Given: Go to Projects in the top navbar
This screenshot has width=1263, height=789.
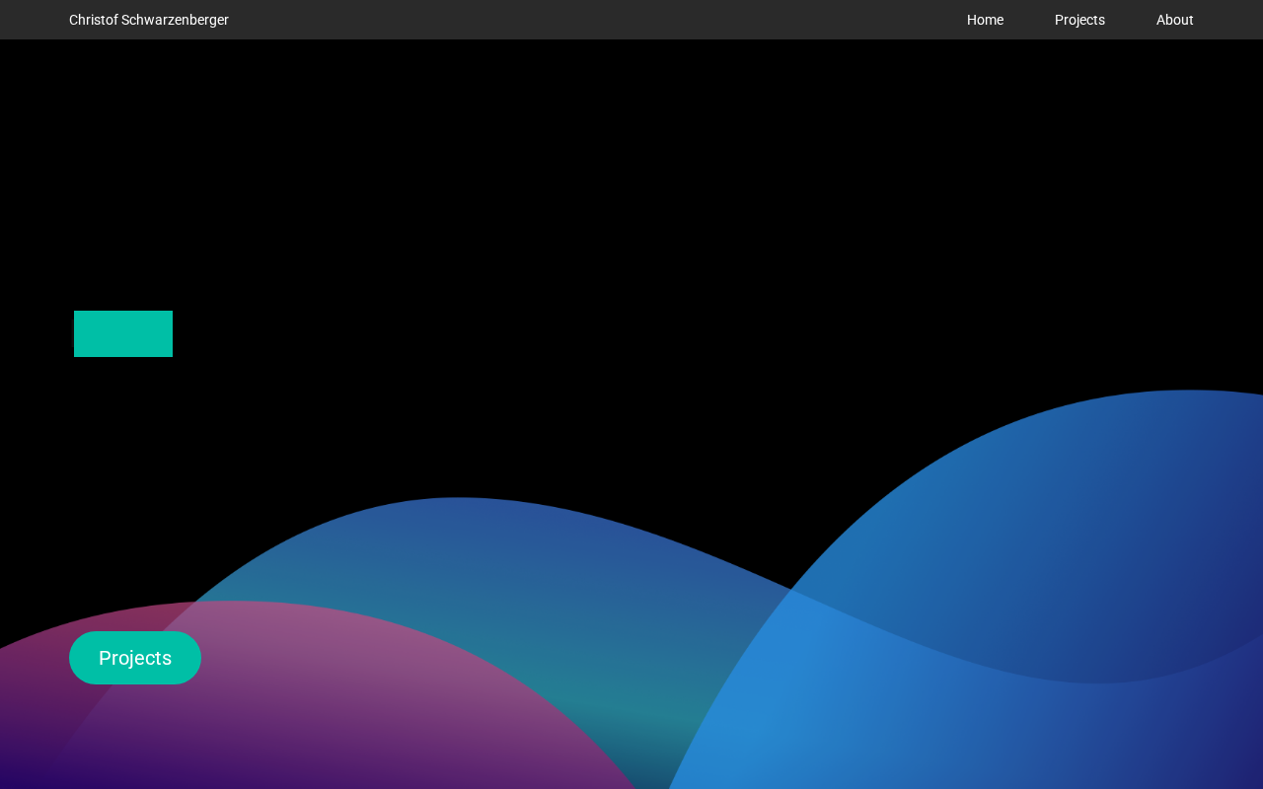Looking at the screenshot, I should click(1079, 20).
